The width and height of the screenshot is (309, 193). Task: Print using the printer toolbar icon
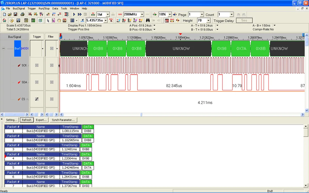click(x=22, y=14)
